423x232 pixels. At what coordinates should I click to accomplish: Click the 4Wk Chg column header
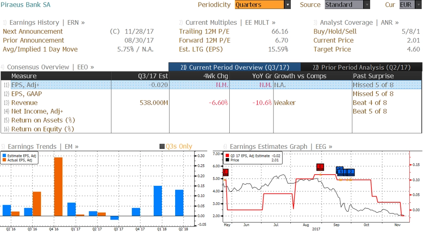pos(200,76)
